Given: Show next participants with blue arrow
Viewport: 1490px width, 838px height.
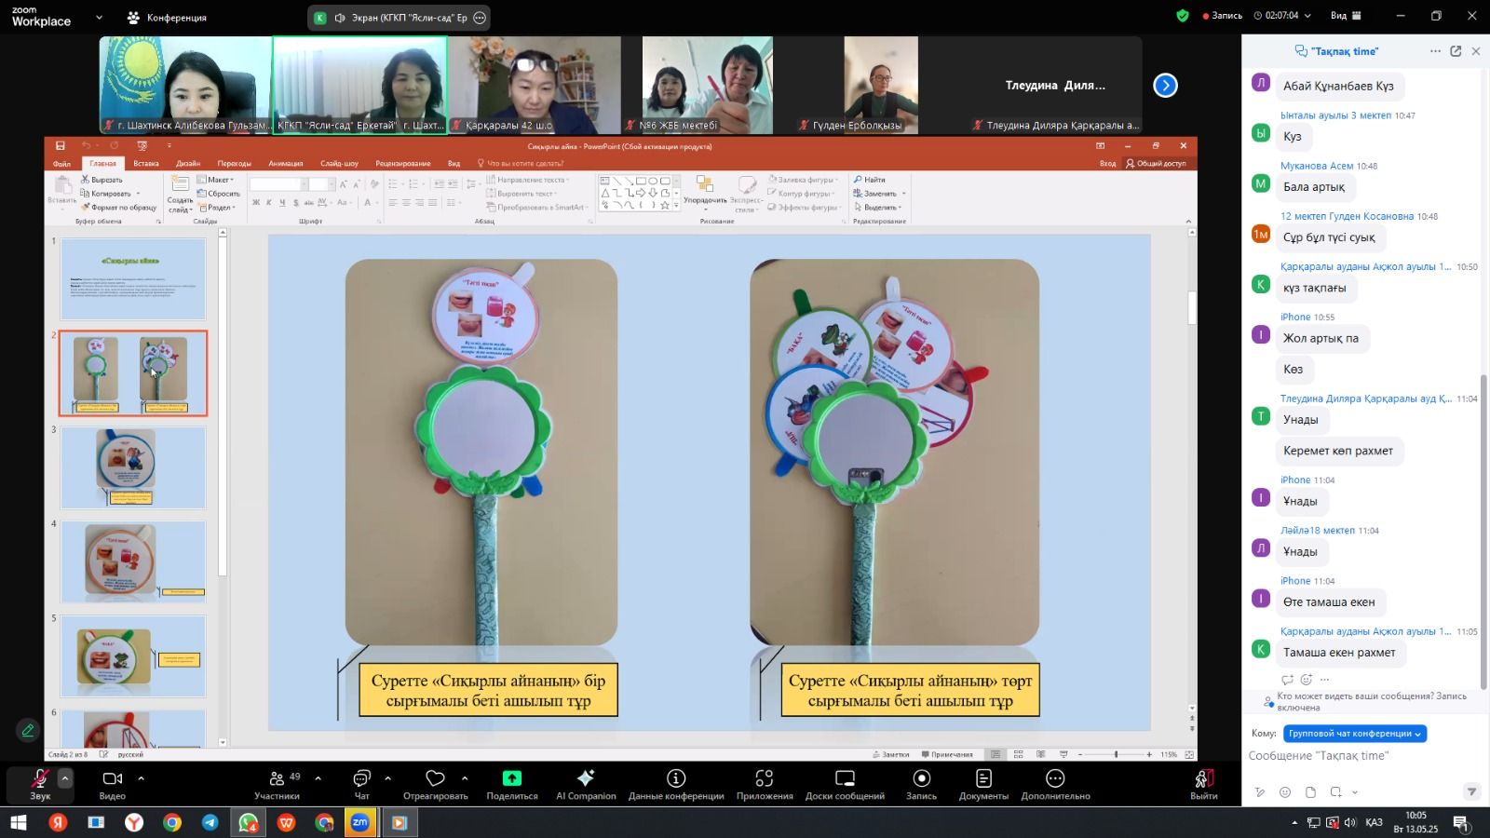Looking at the screenshot, I should 1165,86.
